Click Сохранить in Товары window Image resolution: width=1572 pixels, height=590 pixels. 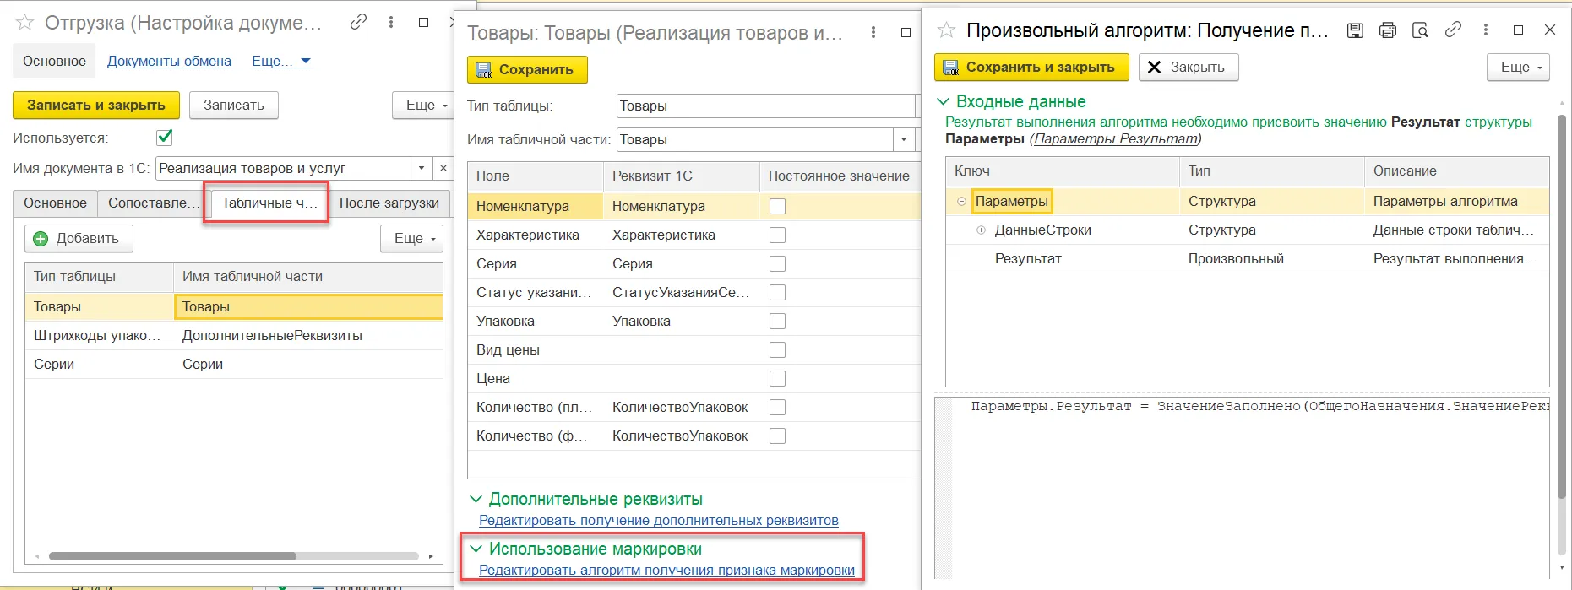[527, 70]
